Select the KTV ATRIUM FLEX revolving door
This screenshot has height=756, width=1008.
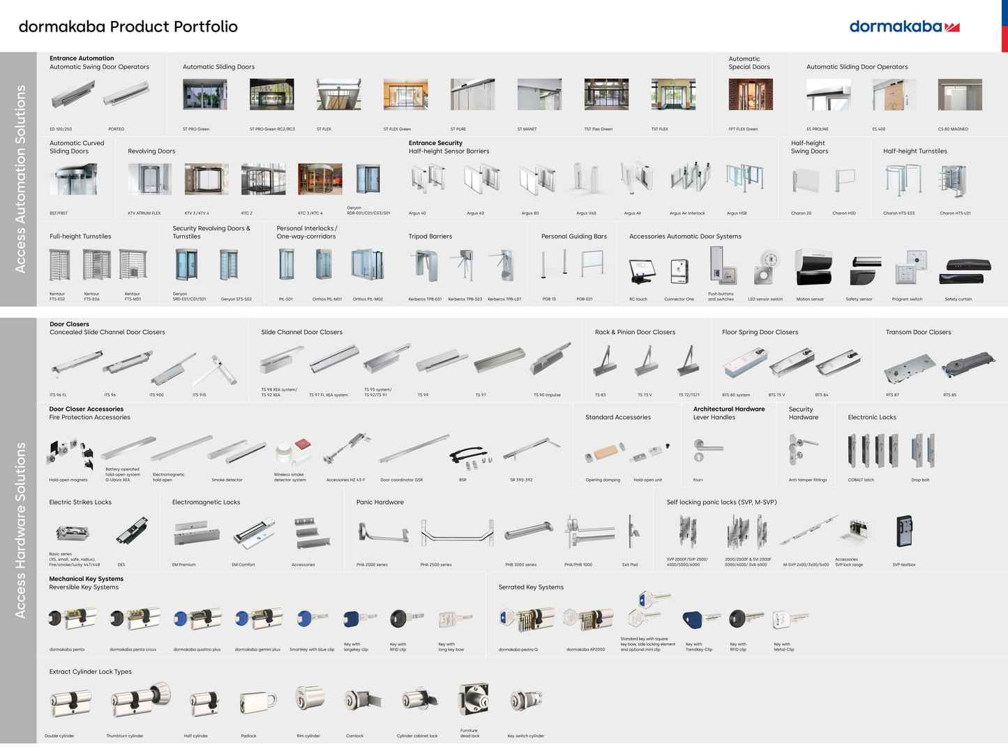[x=150, y=179]
